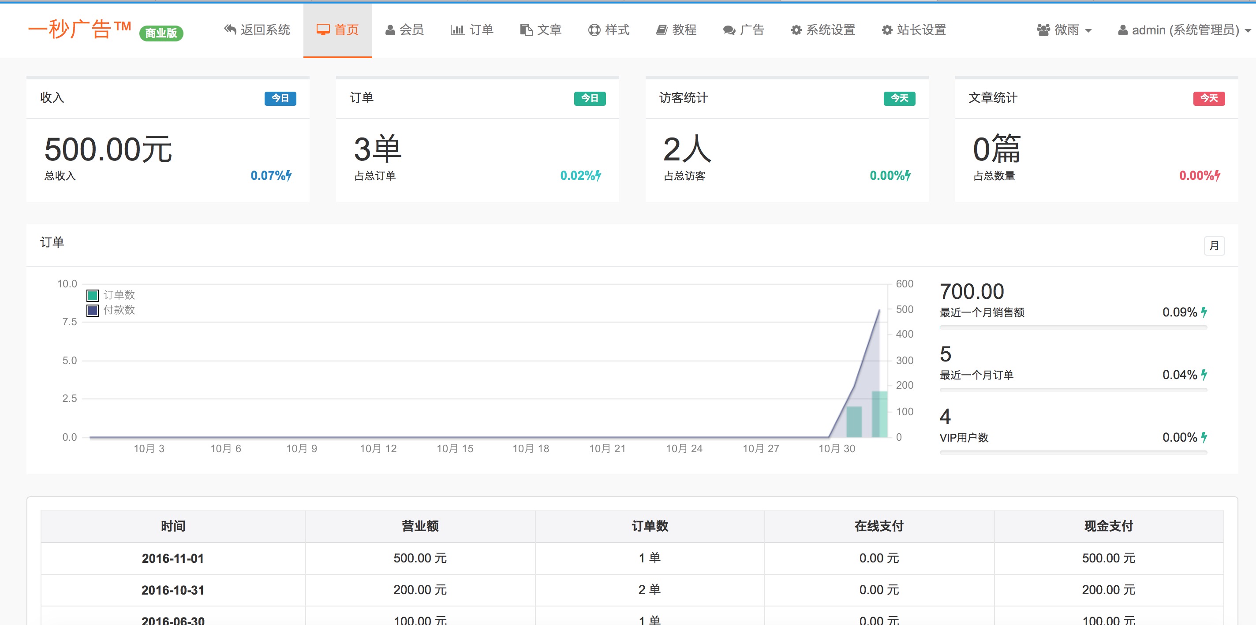Toggle the 订单数 legend swatch
Viewport: 1256px width, 625px height.
point(93,295)
